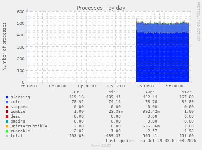Screen dimensions: 202x150
Task: Click the 400 y-axis tick label
Action: (x=21, y=35)
